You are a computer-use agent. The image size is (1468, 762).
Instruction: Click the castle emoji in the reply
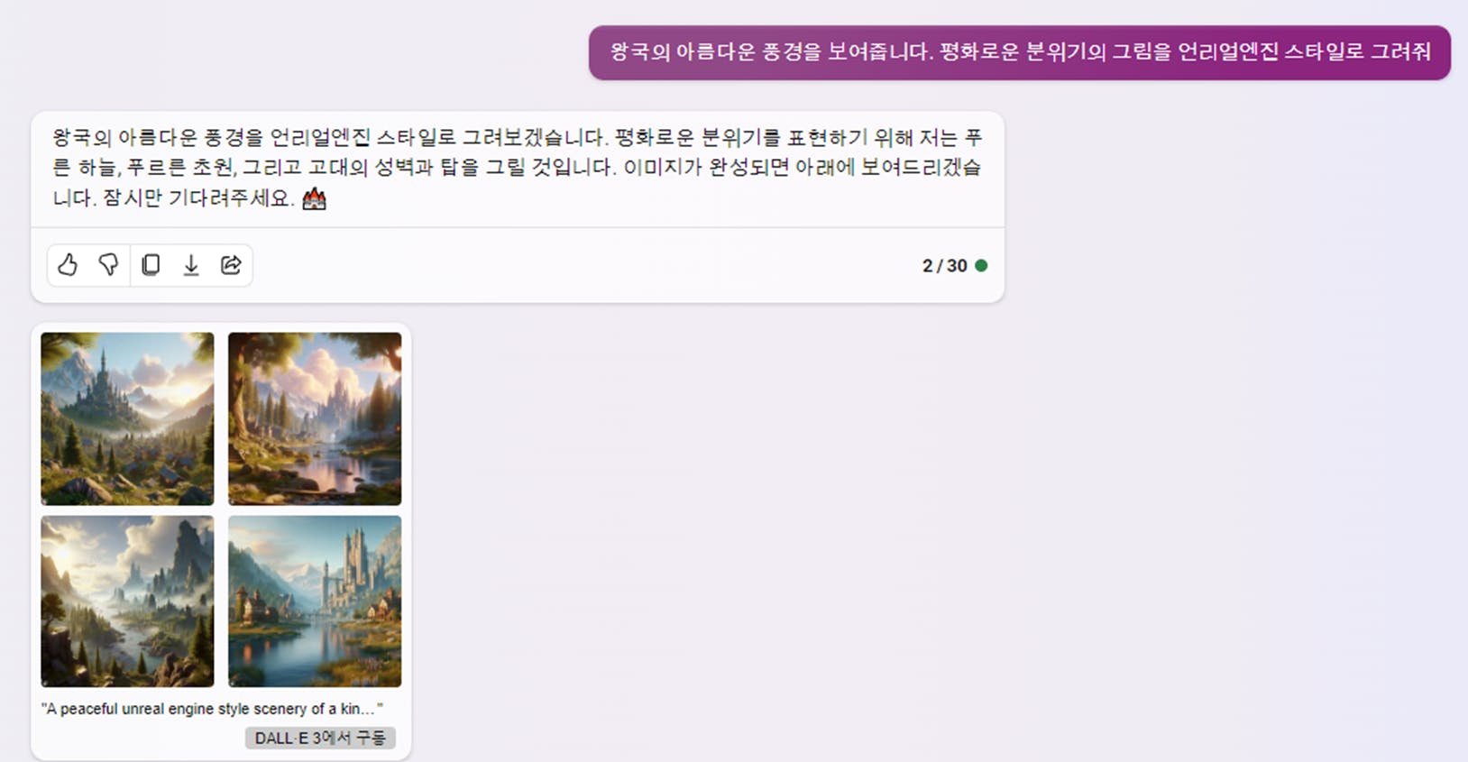coord(314,197)
